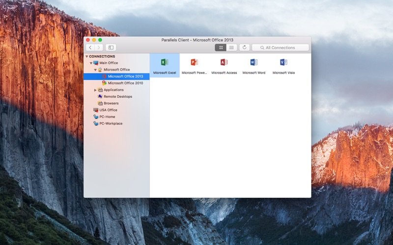Select the PC-Home connection
The image size is (393, 245).
107,117
